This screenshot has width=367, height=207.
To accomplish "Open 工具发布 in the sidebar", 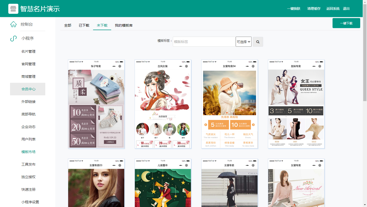I will [x=28, y=164].
